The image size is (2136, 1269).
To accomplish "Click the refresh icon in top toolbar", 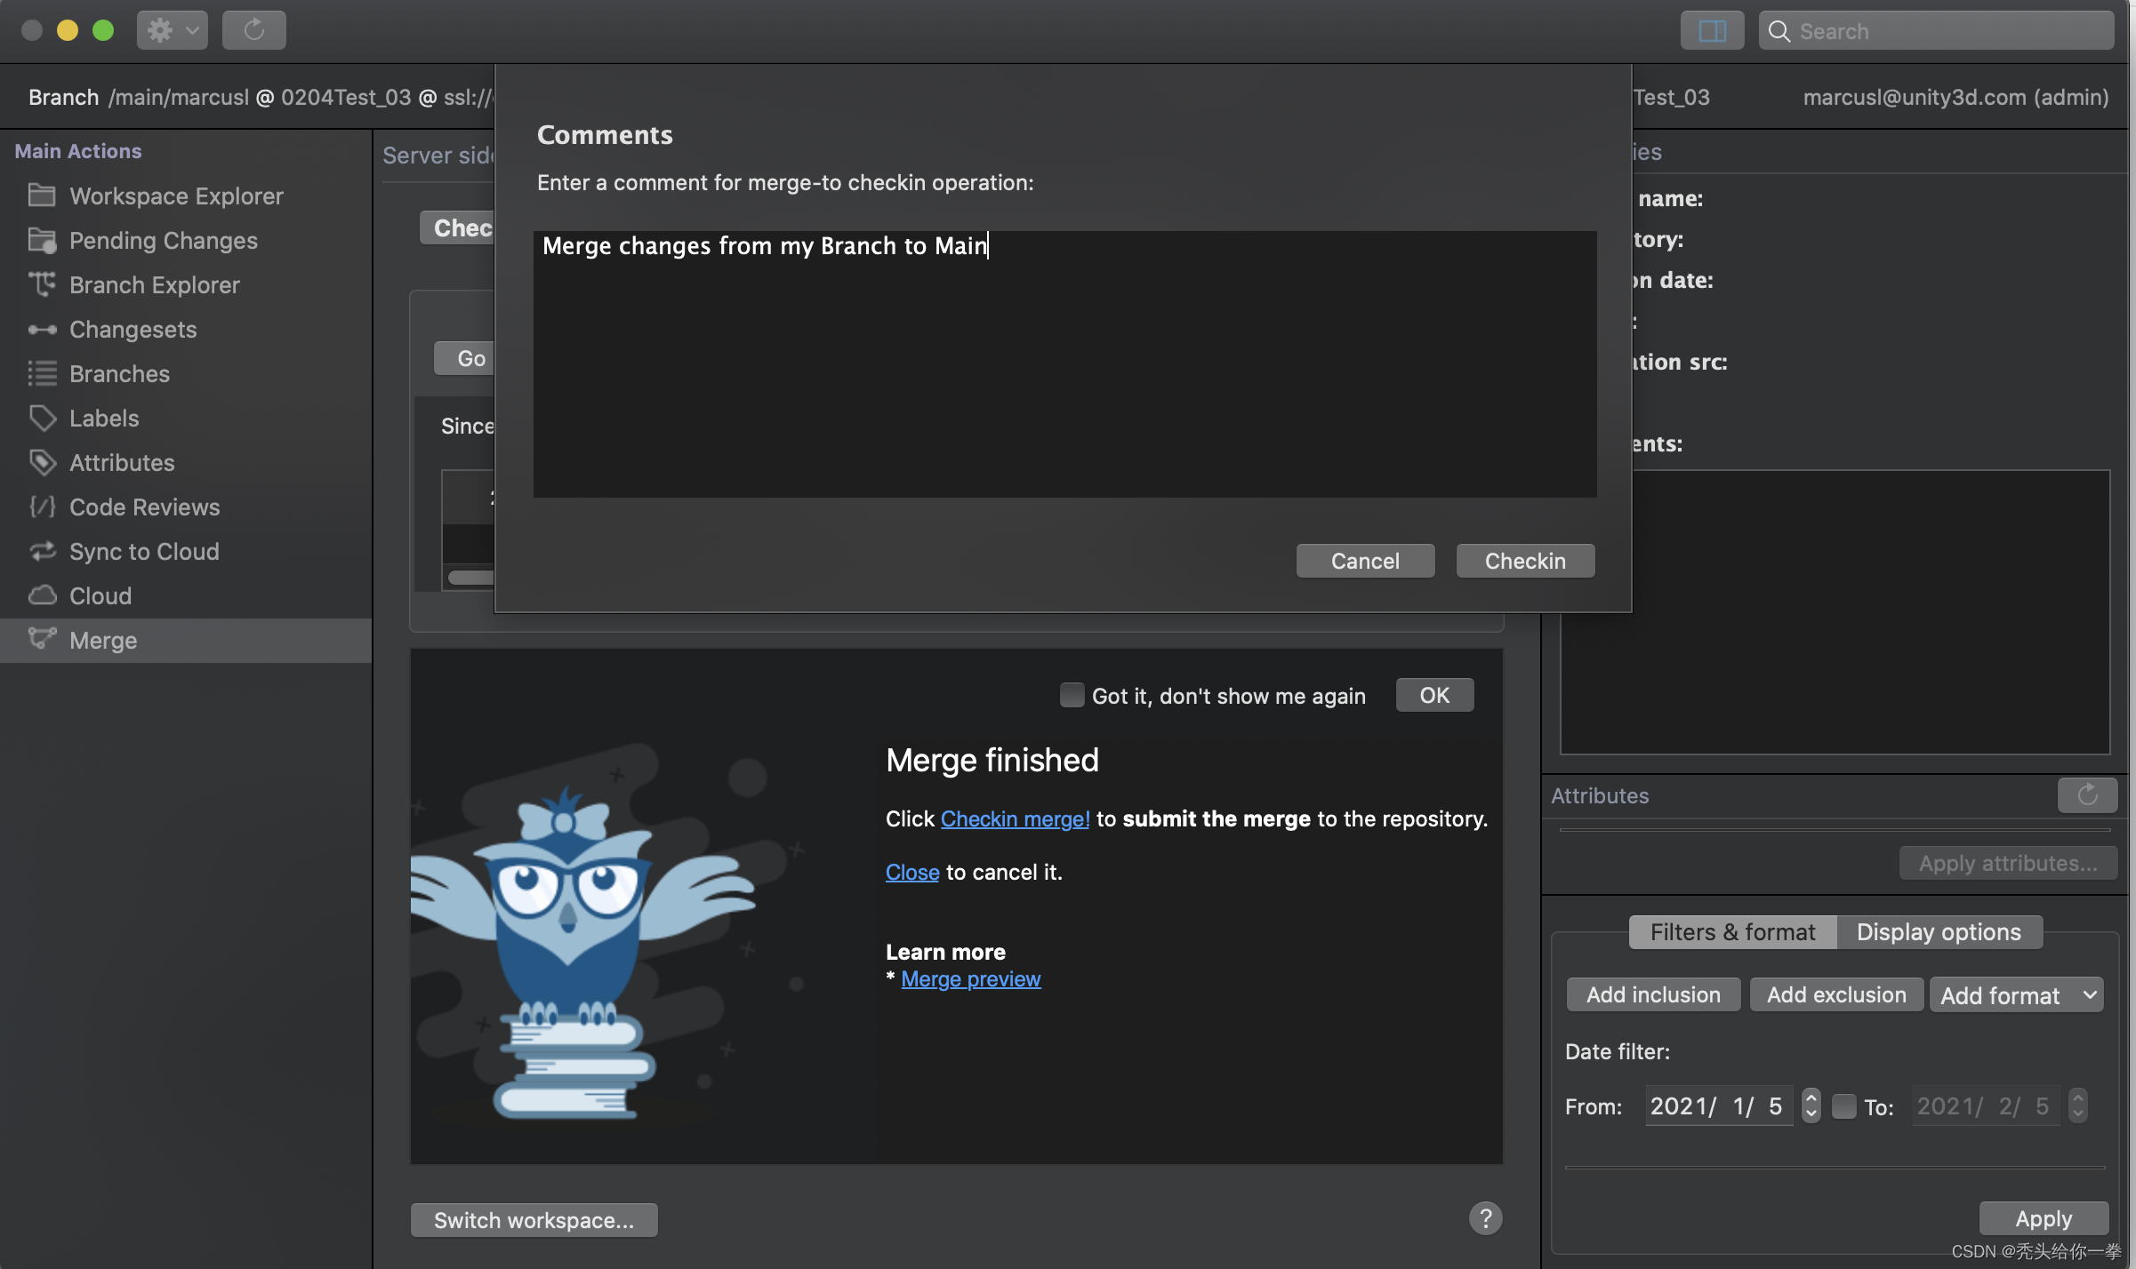I will click(253, 30).
